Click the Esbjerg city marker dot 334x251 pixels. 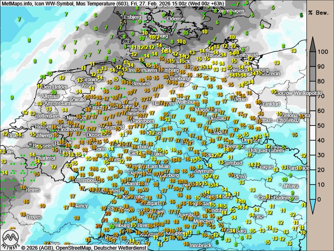pos(122,17)
